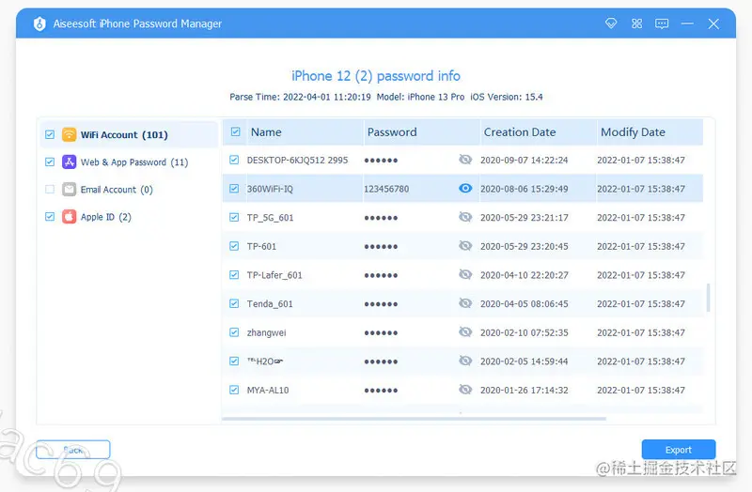
Task: Hide the 360WiFi-IQ password
Action: [x=465, y=189]
